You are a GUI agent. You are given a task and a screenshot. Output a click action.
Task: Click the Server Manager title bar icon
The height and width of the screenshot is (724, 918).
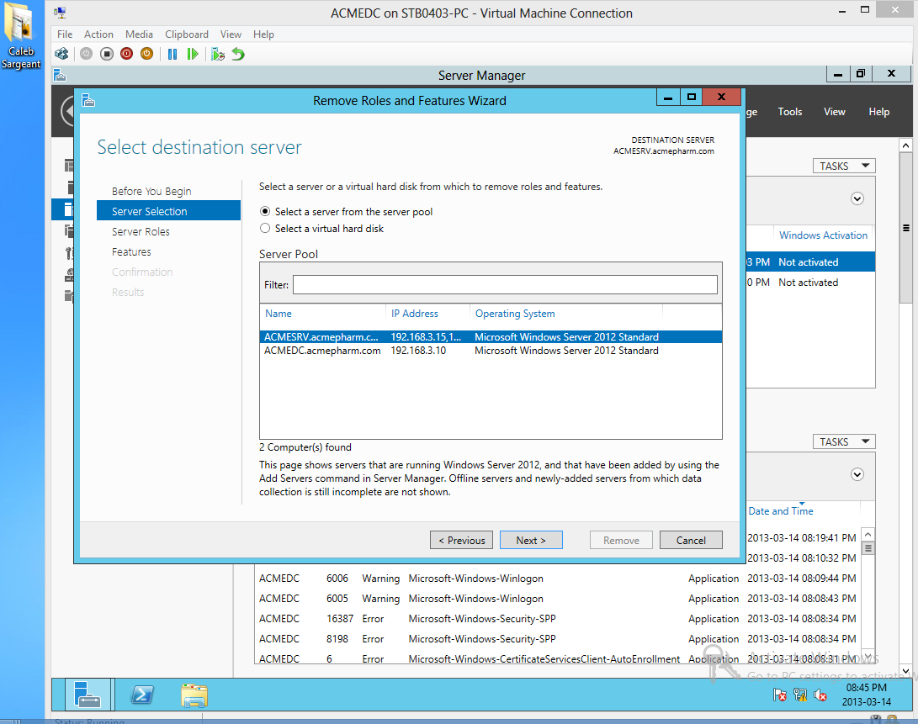click(60, 75)
